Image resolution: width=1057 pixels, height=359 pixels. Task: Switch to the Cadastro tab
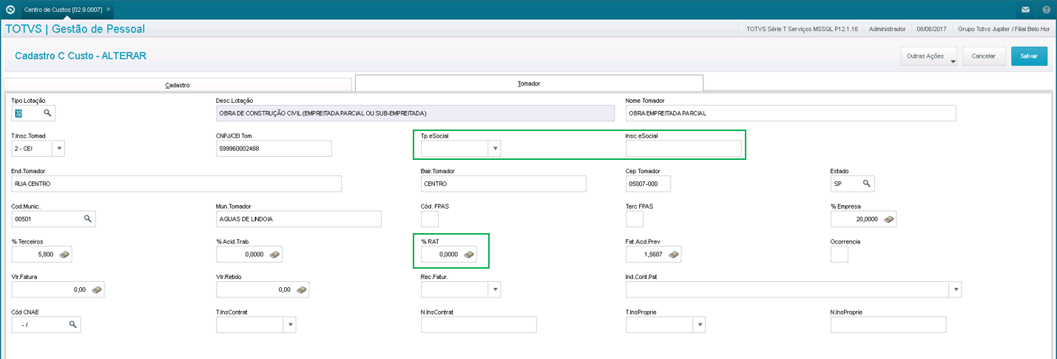(178, 85)
